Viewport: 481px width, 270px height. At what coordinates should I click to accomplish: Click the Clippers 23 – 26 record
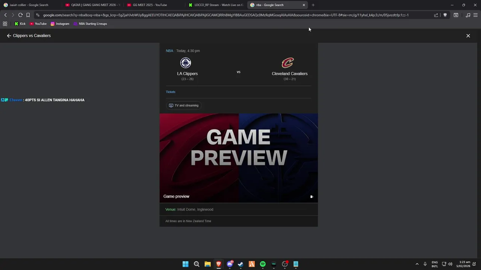(188, 79)
